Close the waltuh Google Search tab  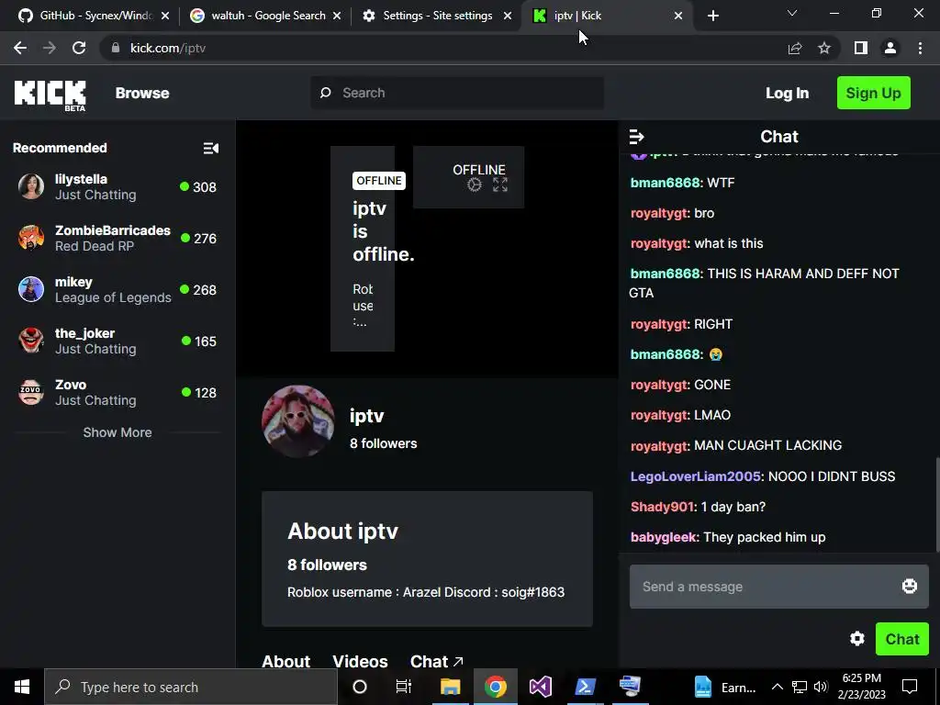click(337, 16)
